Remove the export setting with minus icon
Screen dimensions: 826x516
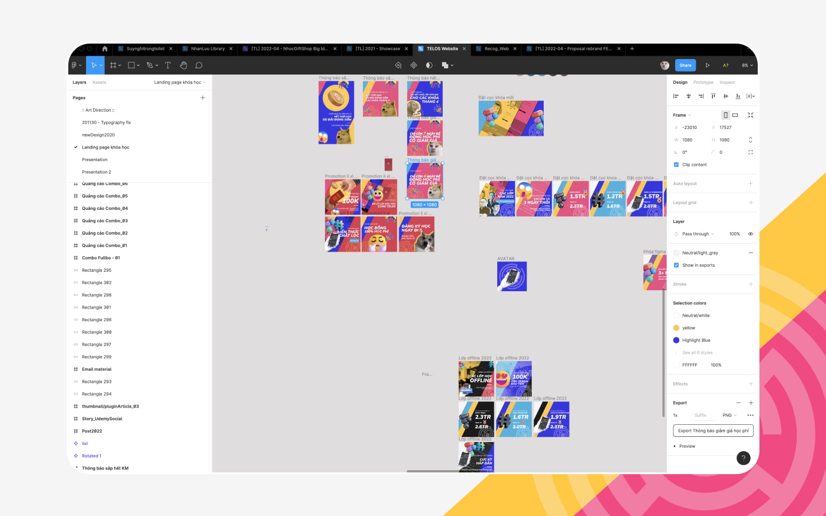coord(738,403)
